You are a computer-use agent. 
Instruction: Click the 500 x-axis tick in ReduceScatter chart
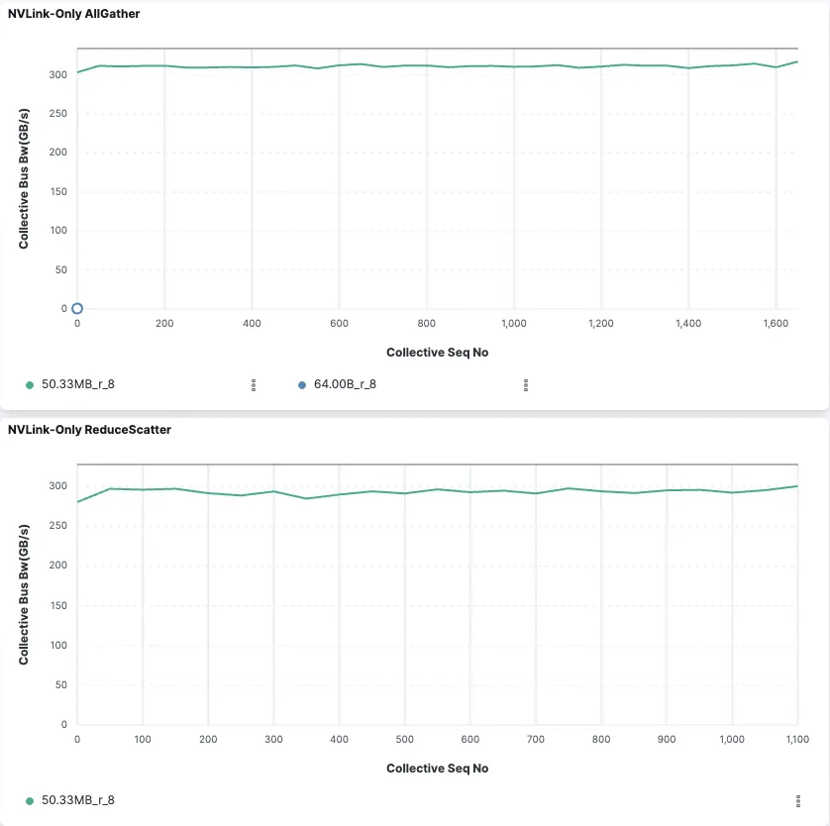click(405, 740)
